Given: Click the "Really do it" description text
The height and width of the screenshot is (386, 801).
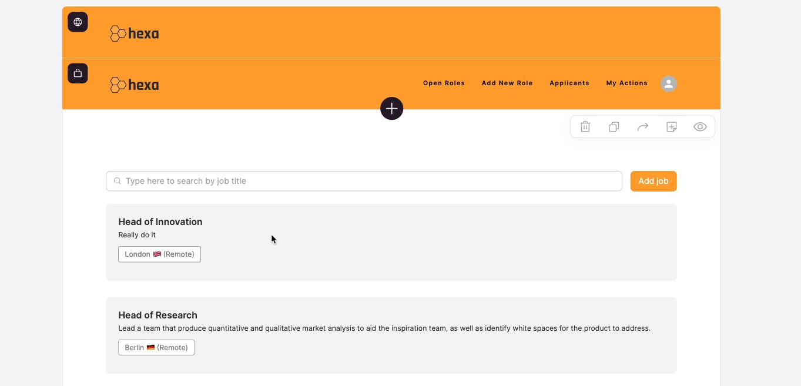Looking at the screenshot, I should (x=137, y=235).
